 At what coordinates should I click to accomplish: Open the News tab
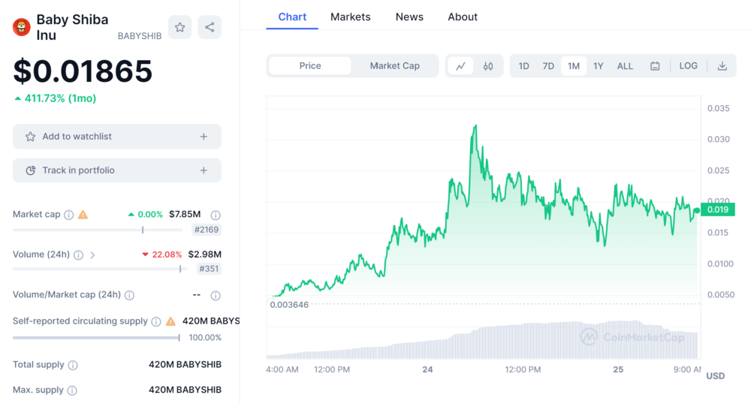click(409, 17)
